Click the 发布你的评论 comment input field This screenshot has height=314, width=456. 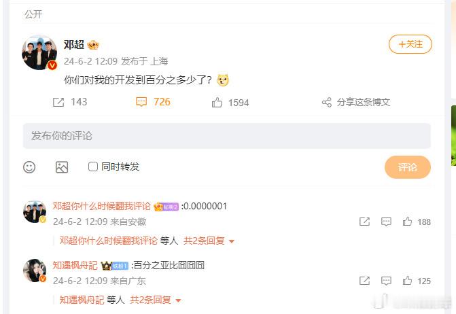click(226, 136)
